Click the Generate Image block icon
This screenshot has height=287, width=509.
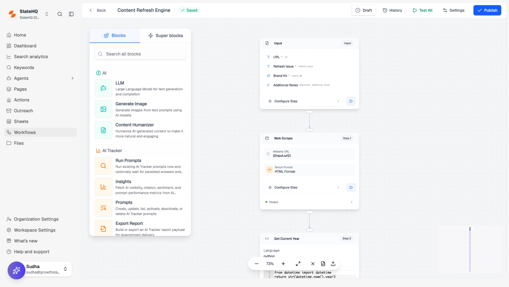103,109
